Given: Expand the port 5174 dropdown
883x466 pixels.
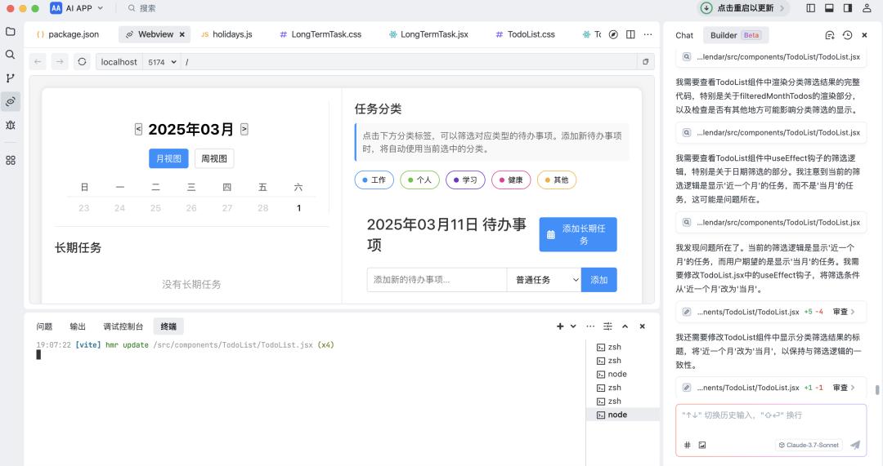Looking at the screenshot, I should click(162, 62).
